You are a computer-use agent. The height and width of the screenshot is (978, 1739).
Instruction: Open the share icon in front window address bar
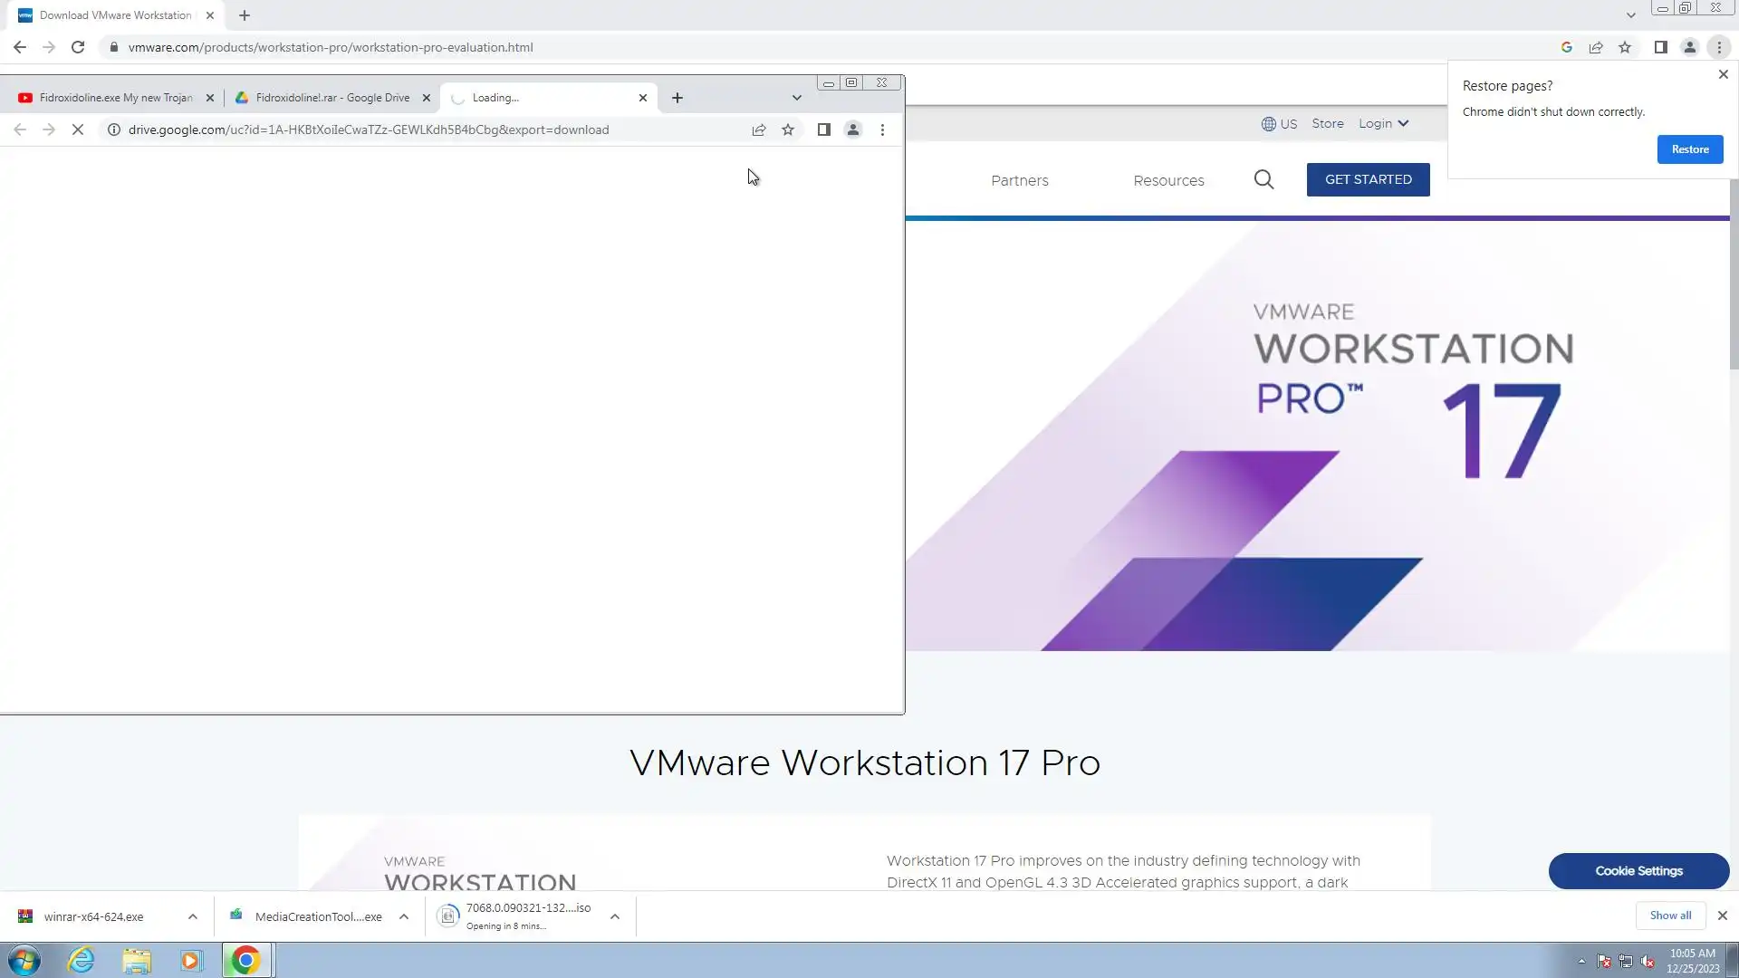coord(759,129)
